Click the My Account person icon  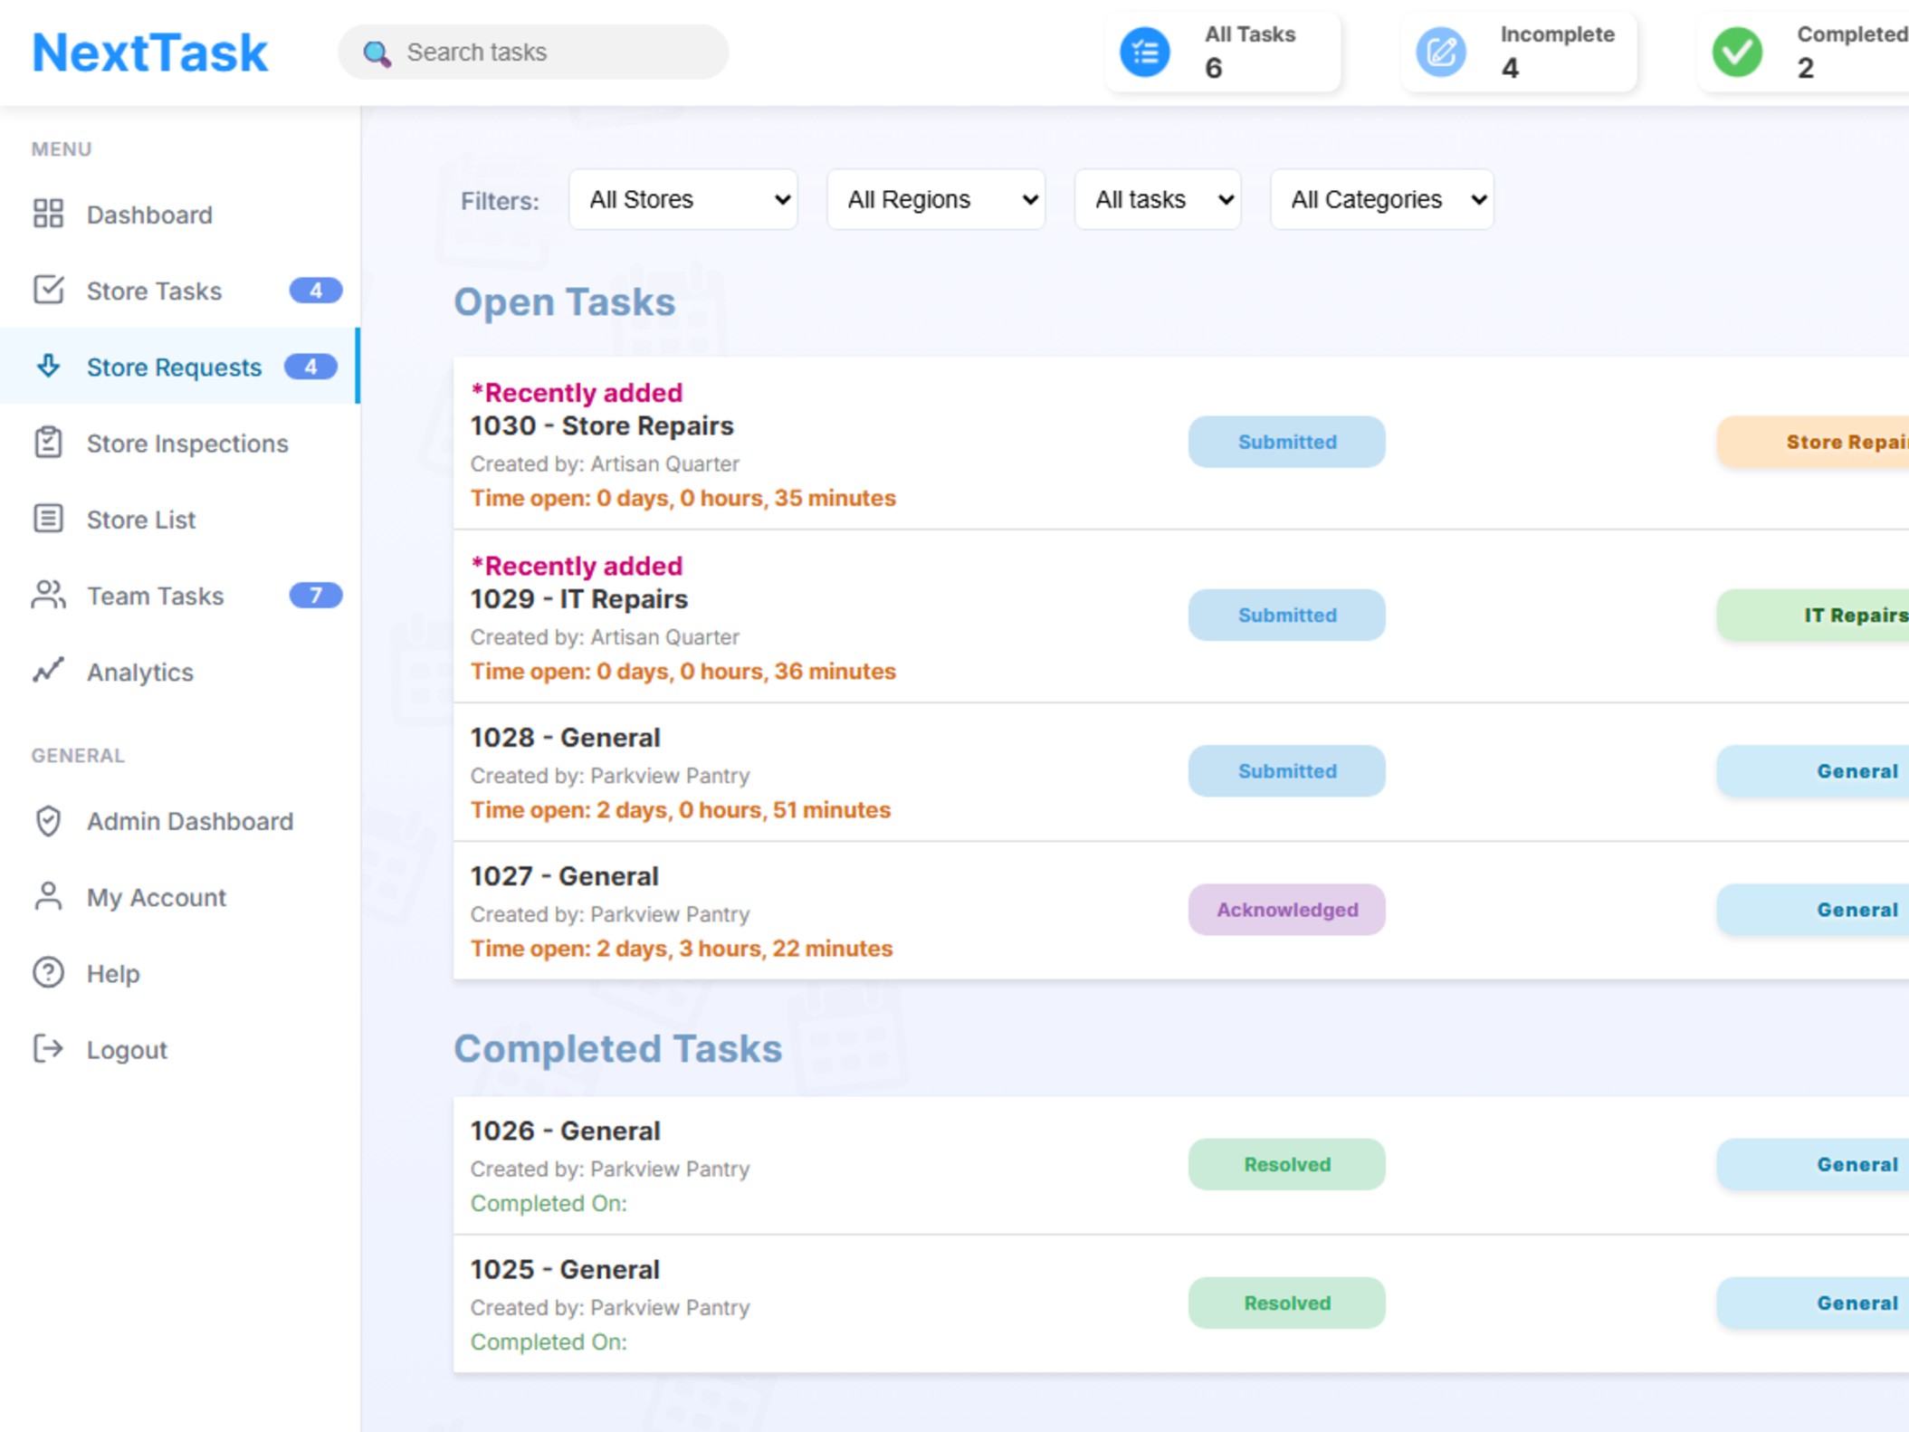click(48, 896)
